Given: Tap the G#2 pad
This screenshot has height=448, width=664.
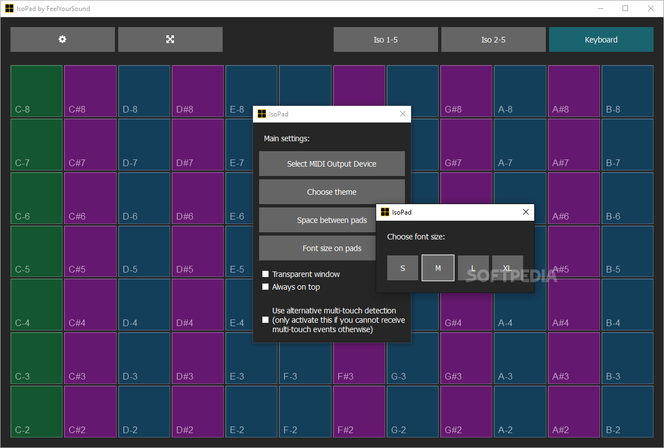Looking at the screenshot, I should 466,412.
